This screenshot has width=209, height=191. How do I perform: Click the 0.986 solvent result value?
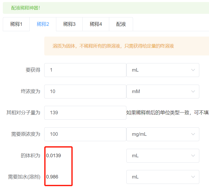coord(52,177)
